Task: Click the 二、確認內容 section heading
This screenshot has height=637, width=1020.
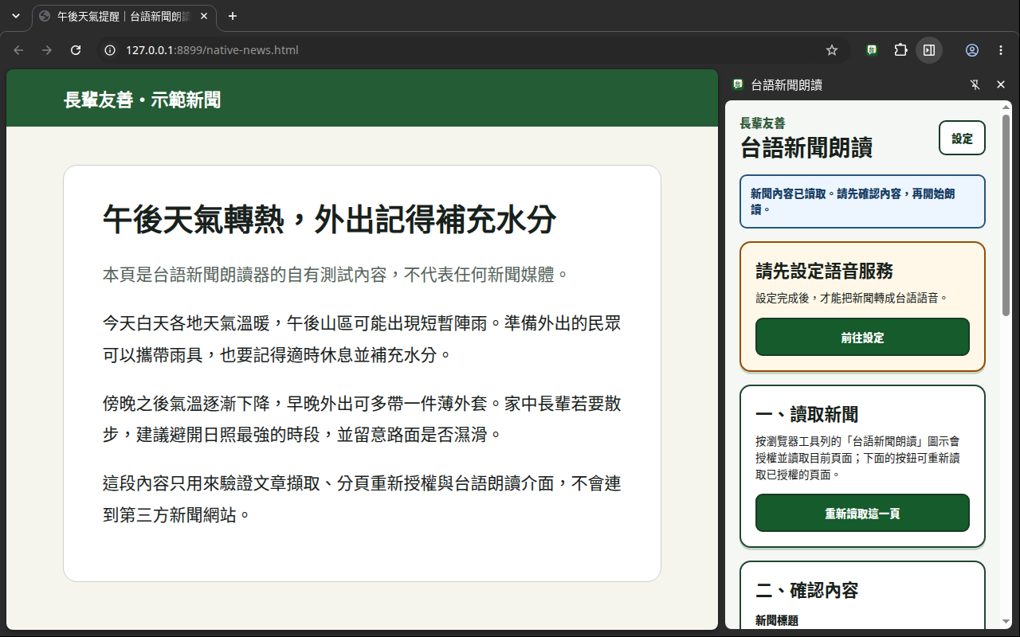Action: [x=806, y=590]
